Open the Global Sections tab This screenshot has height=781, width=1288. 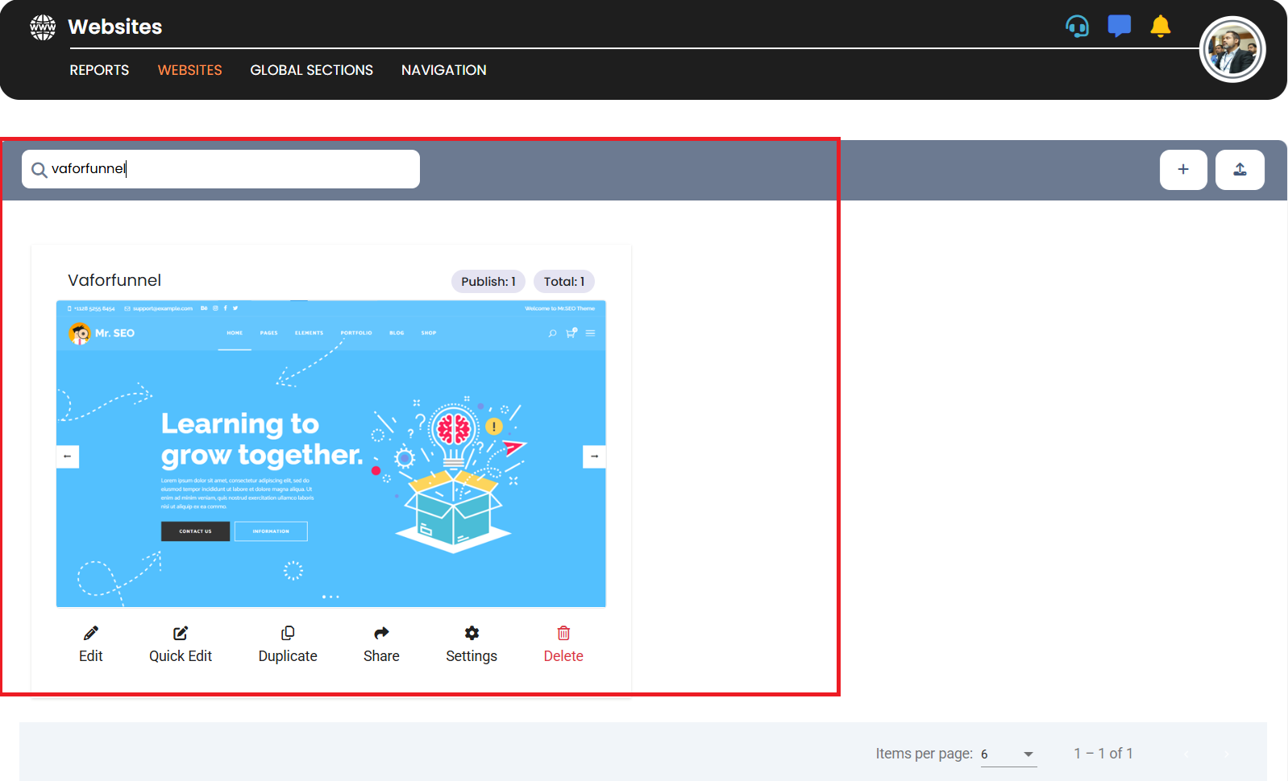tap(311, 70)
